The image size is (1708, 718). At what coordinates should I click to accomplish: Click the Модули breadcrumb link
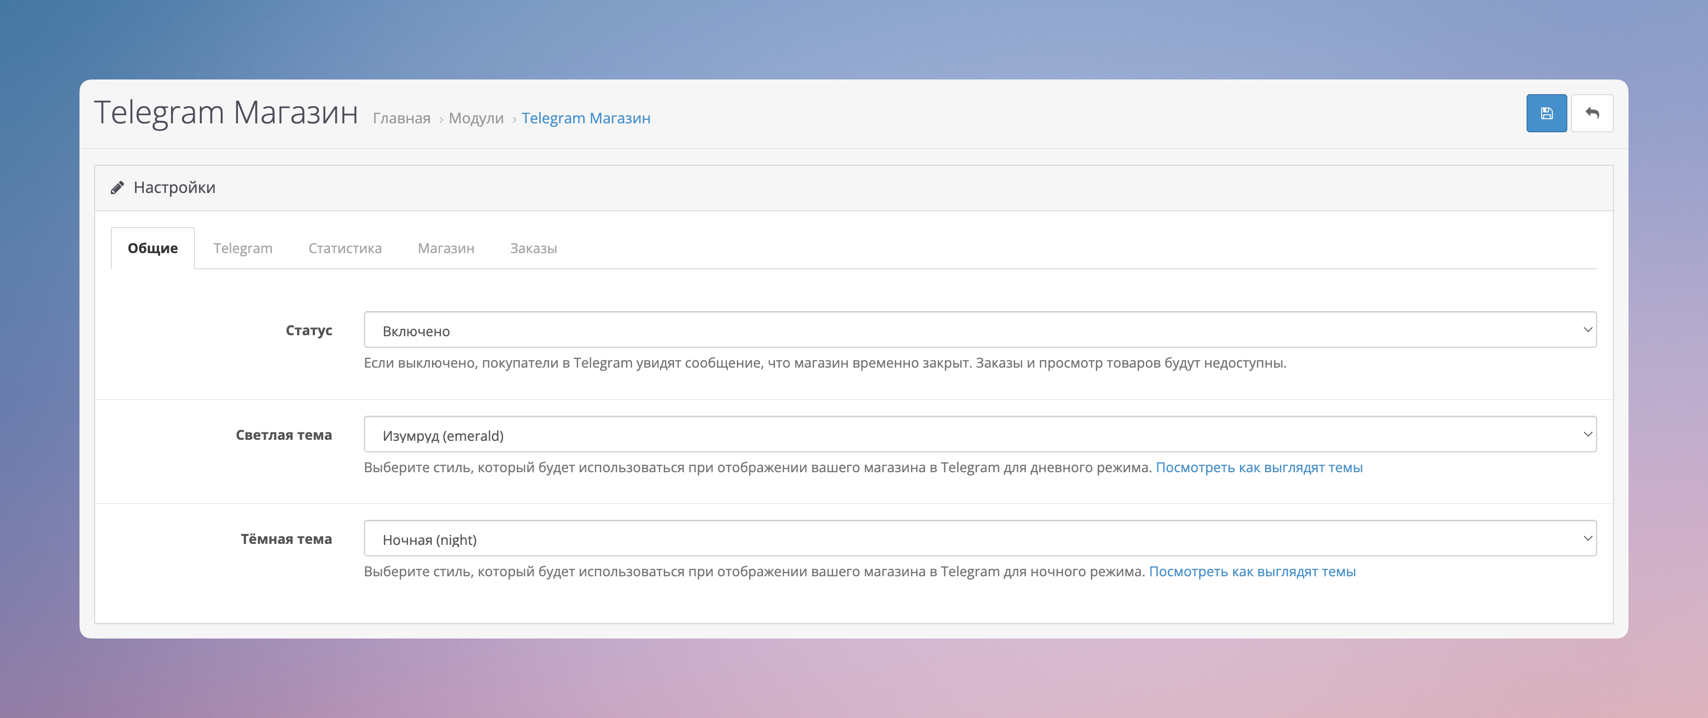[x=476, y=118]
